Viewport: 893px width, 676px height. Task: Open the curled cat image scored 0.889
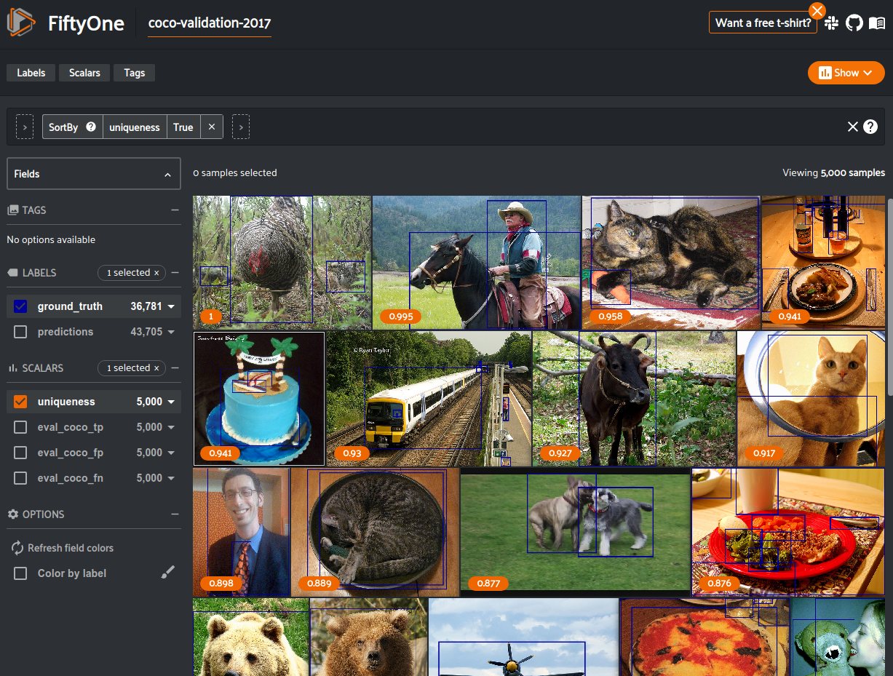[376, 532]
